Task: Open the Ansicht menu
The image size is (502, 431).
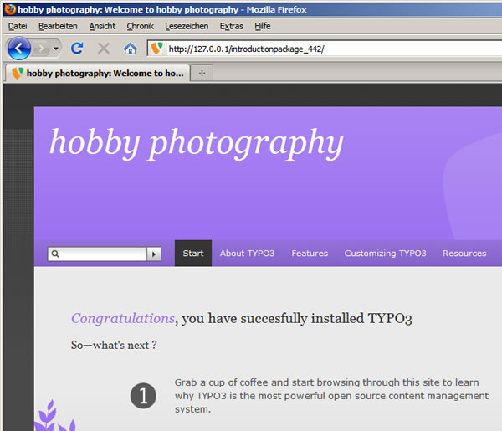Action: (102, 26)
